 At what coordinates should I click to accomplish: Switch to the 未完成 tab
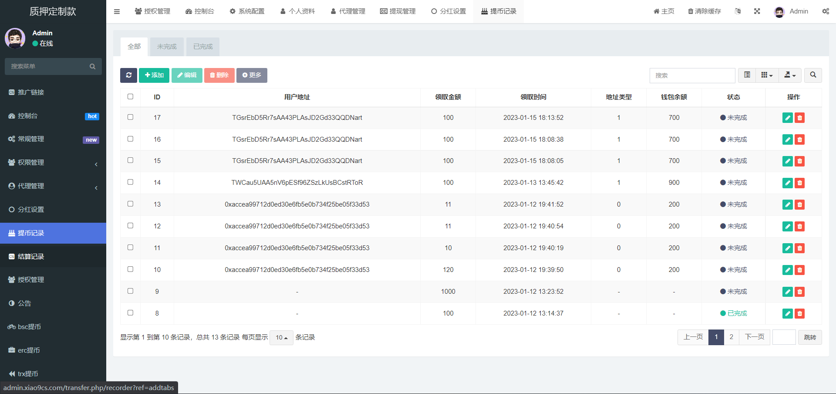click(x=167, y=47)
